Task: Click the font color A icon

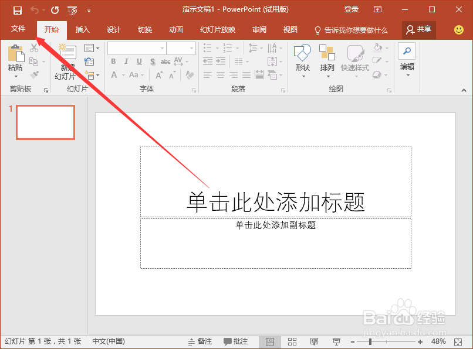Action: point(114,75)
